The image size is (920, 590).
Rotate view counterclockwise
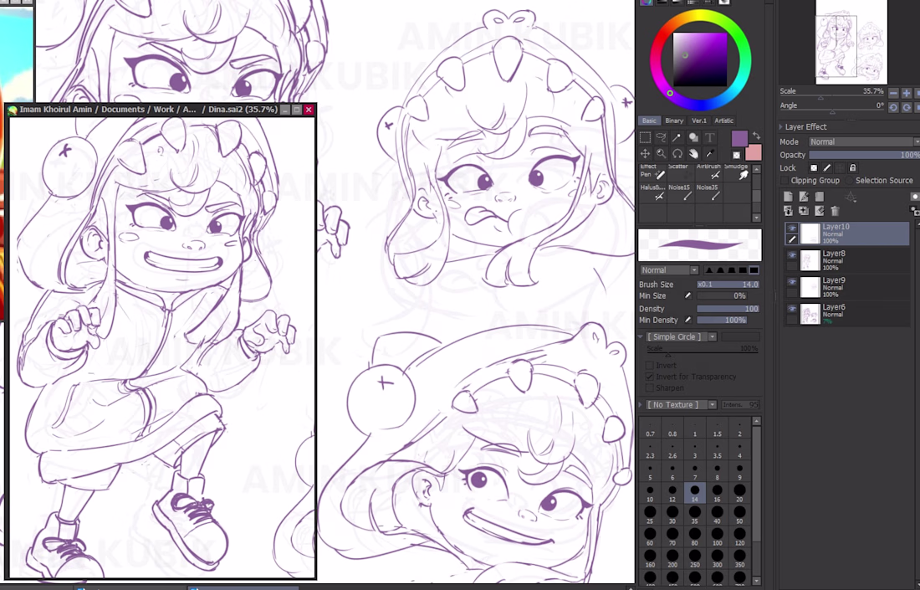[x=893, y=107]
